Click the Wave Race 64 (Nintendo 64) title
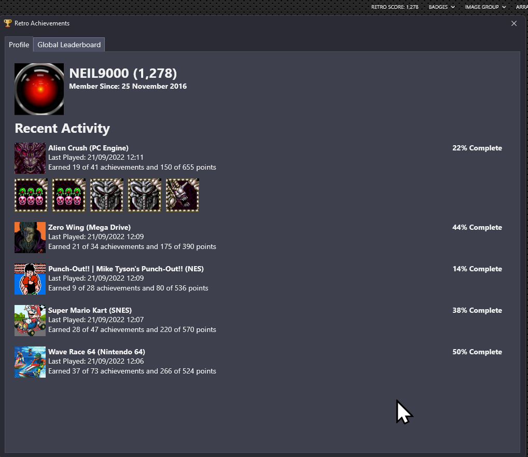The width and height of the screenshot is (528, 457). click(96, 352)
